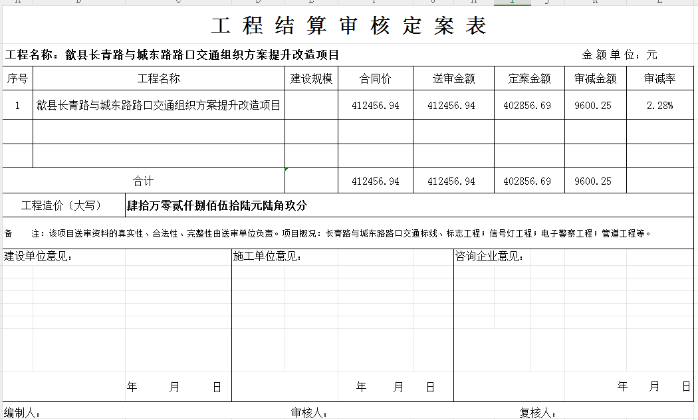
Task: Select the title cell 工程结算审核定案表
Action: pyautogui.click(x=349, y=26)
